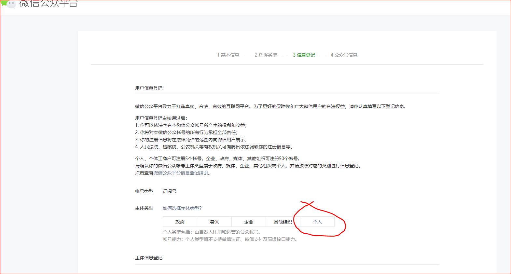
Task: Click item 2 about 承担全部责任
Action: click(186, 132)
